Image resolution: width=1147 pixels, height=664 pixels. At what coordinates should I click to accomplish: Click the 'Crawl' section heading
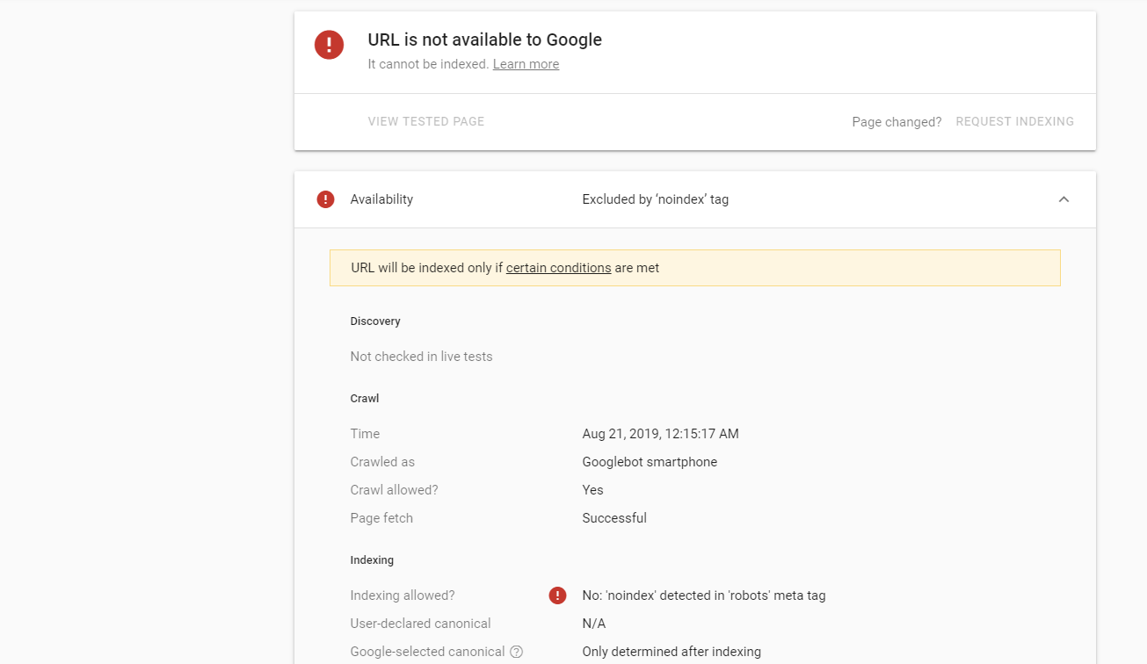(x=365, y=399)
